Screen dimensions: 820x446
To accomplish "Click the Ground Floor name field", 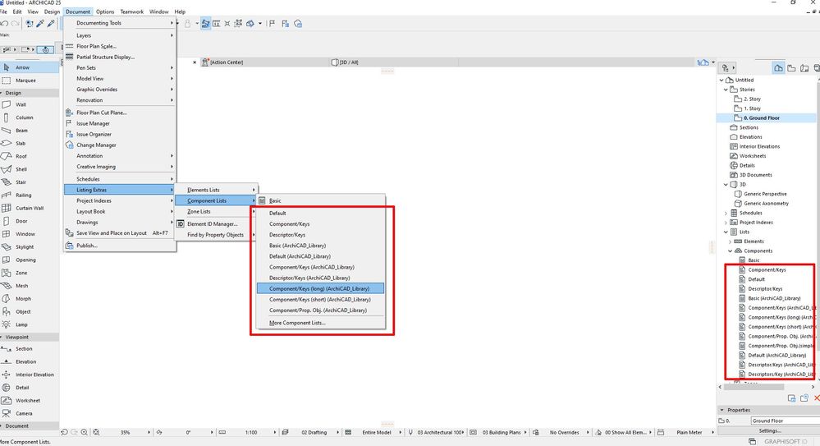I will (785, 421).
